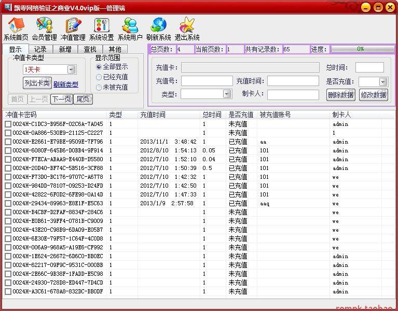Screen dimensions: 398x311
Task: Click 刷新类型 link
Action: tap(66, 84)
